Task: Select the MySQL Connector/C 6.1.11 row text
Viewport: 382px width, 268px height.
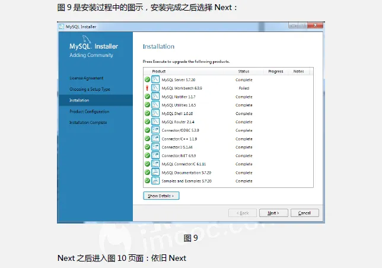Action: (184, 164)
